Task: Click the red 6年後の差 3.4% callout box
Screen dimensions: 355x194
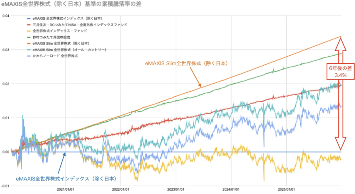Action: 332,71
